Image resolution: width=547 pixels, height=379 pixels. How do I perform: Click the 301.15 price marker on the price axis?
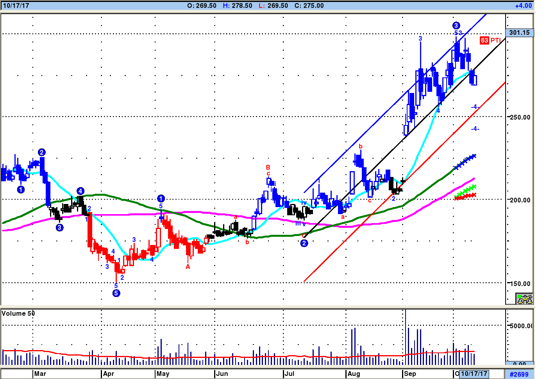point(519,33)
